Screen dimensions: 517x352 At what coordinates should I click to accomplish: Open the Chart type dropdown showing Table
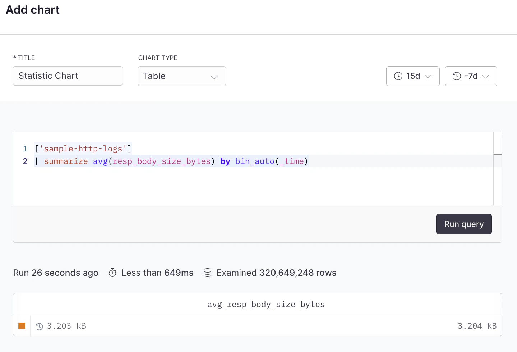(x=181, y=76)
